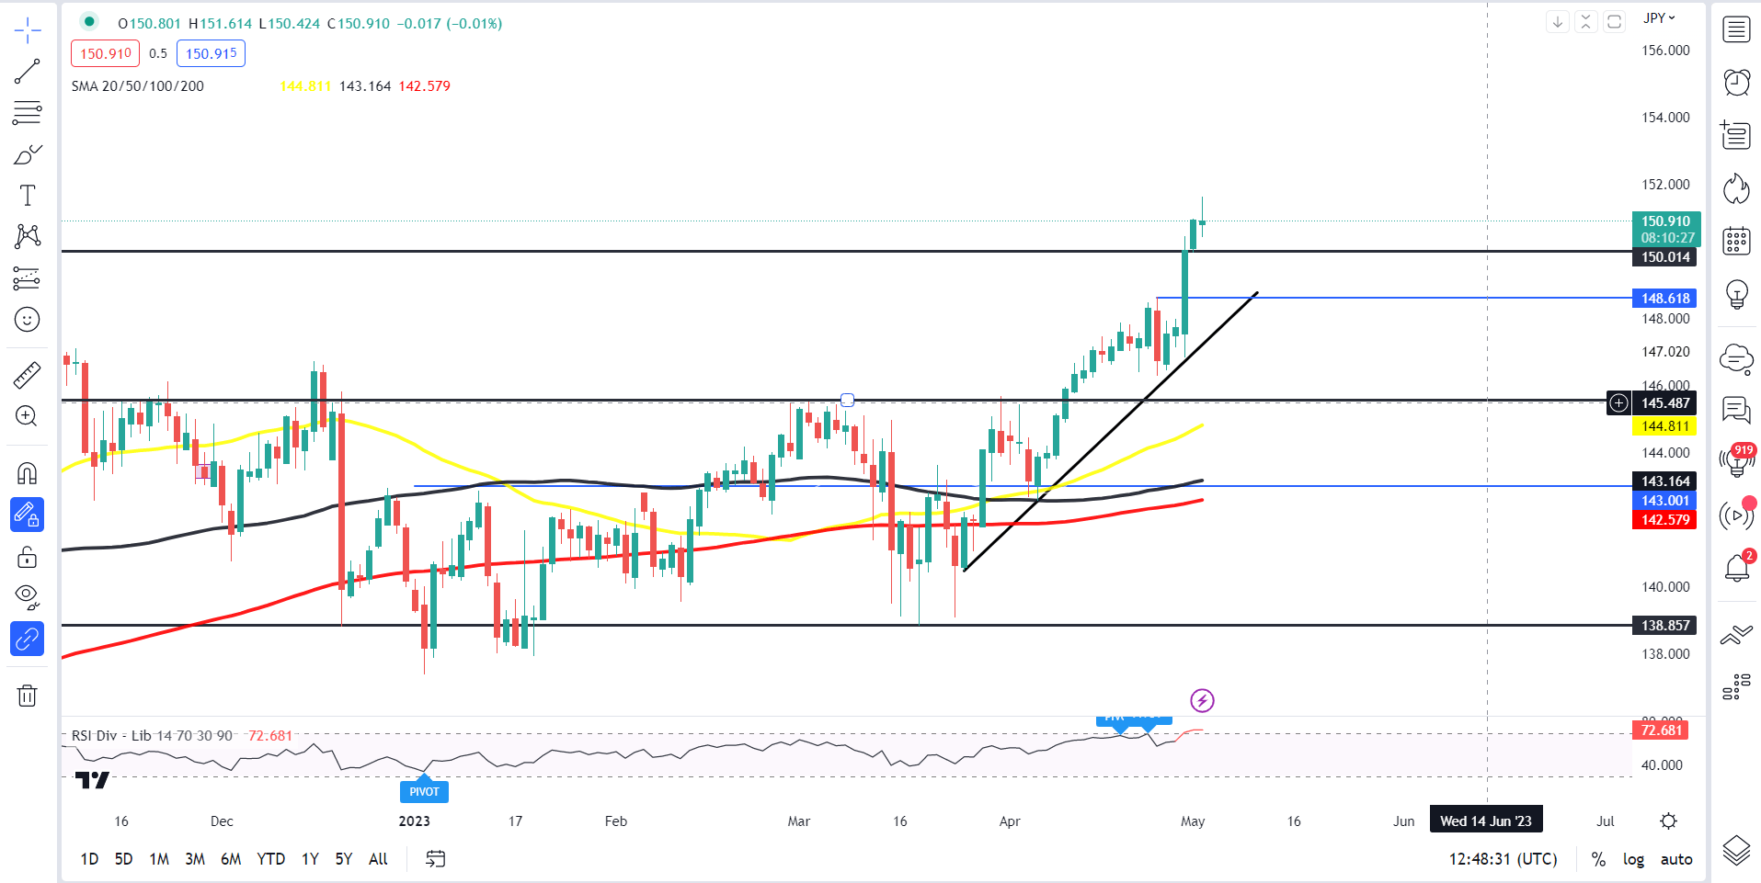Click the RSI Div indicator label
Image resolution: width=1761 pixels, height=883 pixels.
(152, 736)
